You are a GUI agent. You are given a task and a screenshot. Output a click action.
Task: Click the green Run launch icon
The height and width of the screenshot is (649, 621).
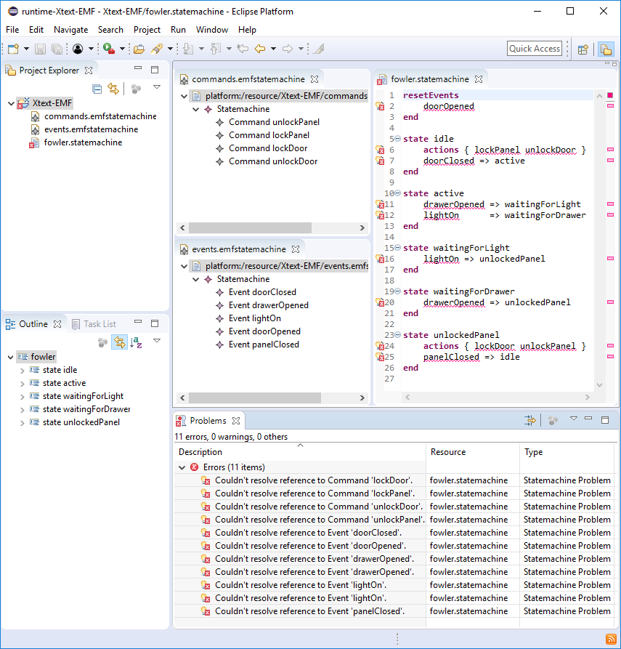point(109,49)
